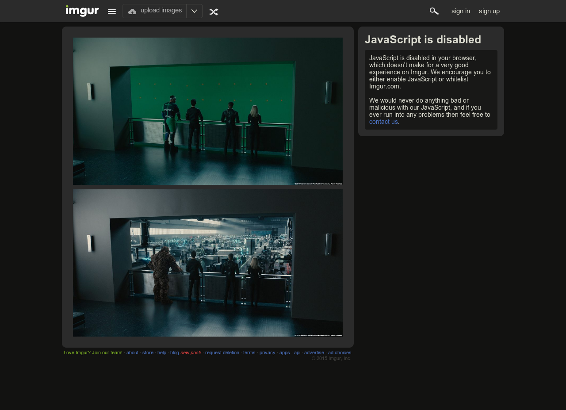Click the request deletion link
Screen dimensions: 566x410
coord(222,353)
